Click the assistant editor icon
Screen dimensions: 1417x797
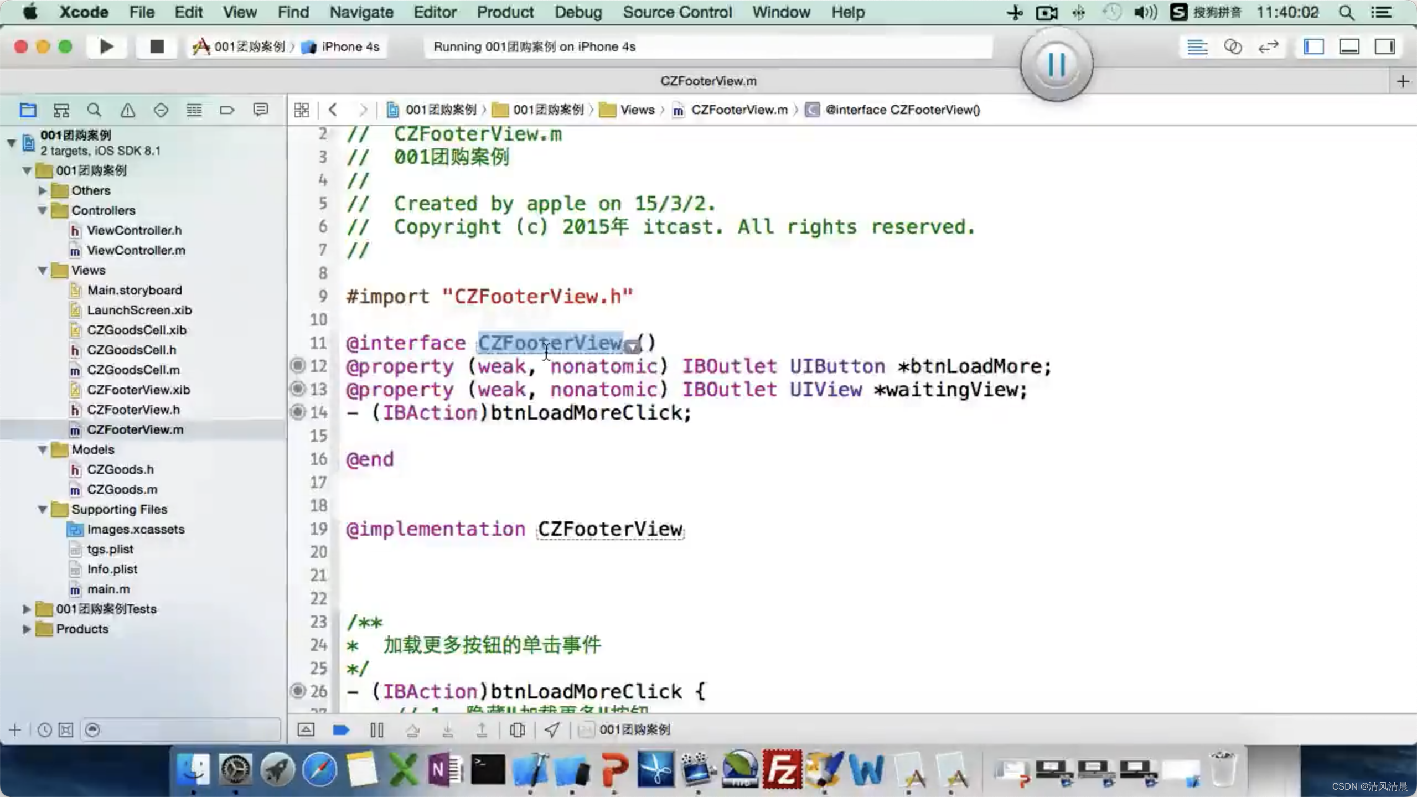click(x=1234, y=46)
